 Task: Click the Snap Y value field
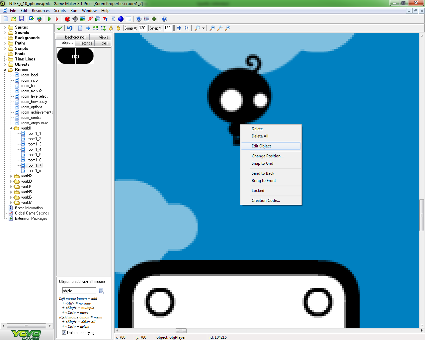(168, 28)
